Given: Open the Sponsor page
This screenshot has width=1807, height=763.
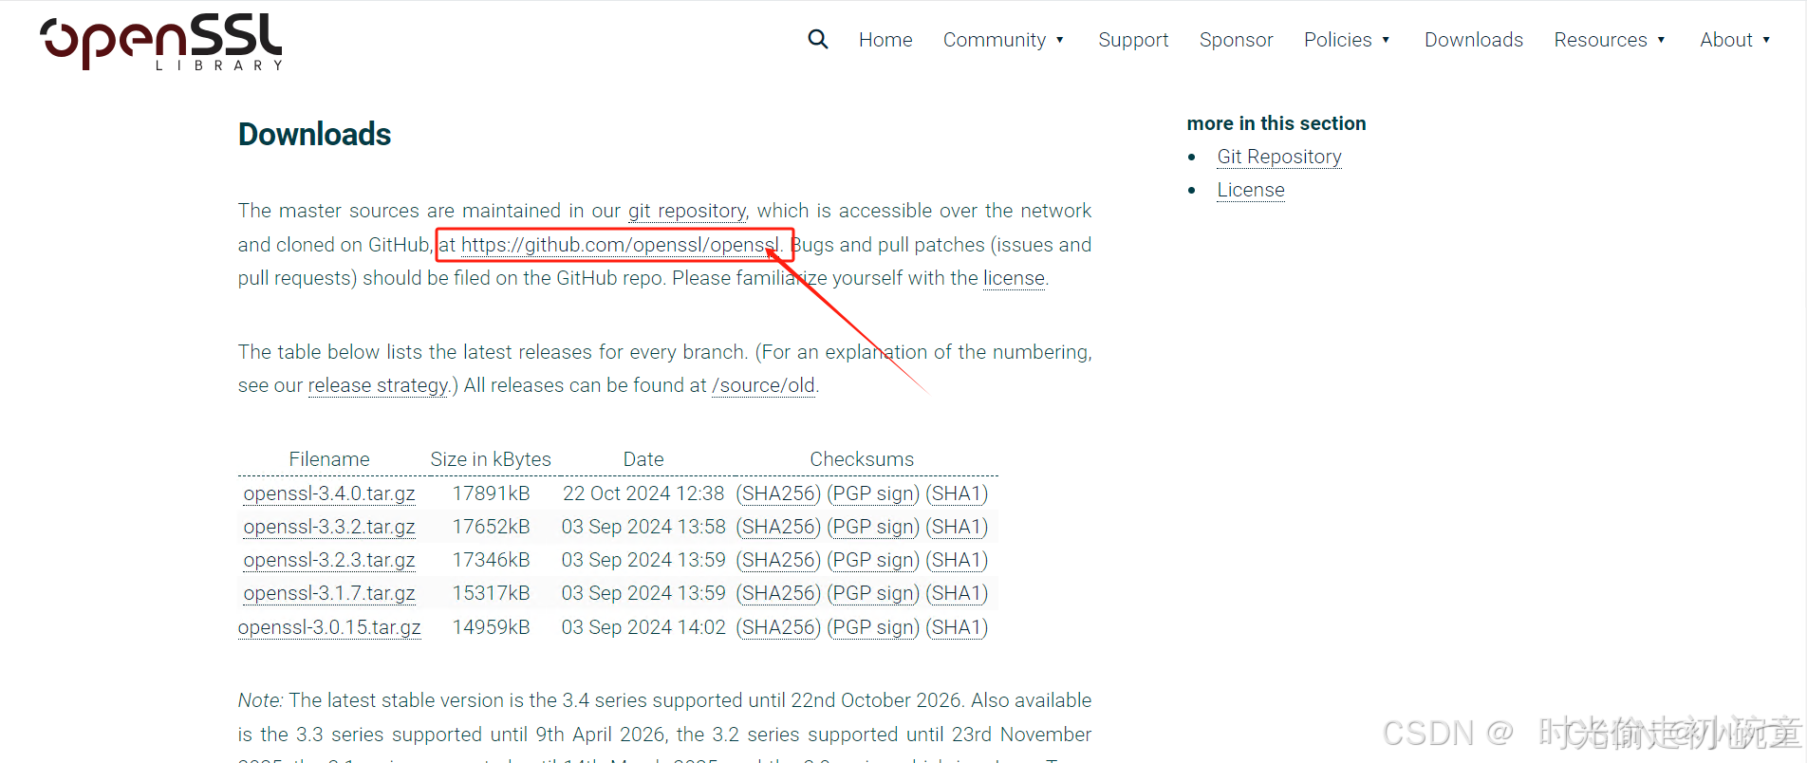Looking at the screenshot, I should 1236,40.
